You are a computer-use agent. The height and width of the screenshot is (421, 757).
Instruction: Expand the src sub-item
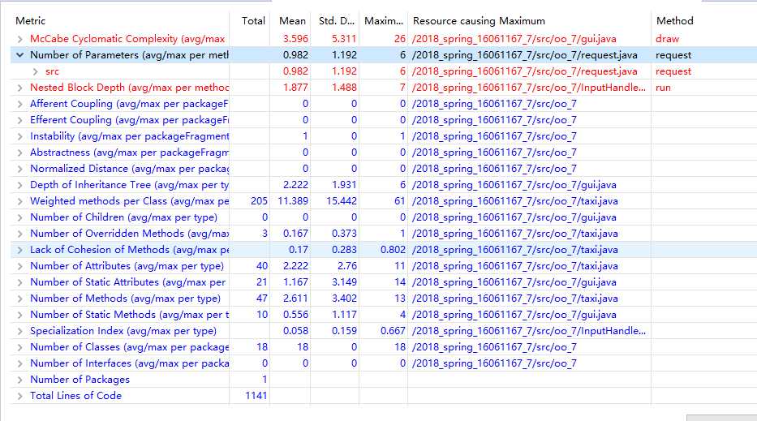click(35, 71)
